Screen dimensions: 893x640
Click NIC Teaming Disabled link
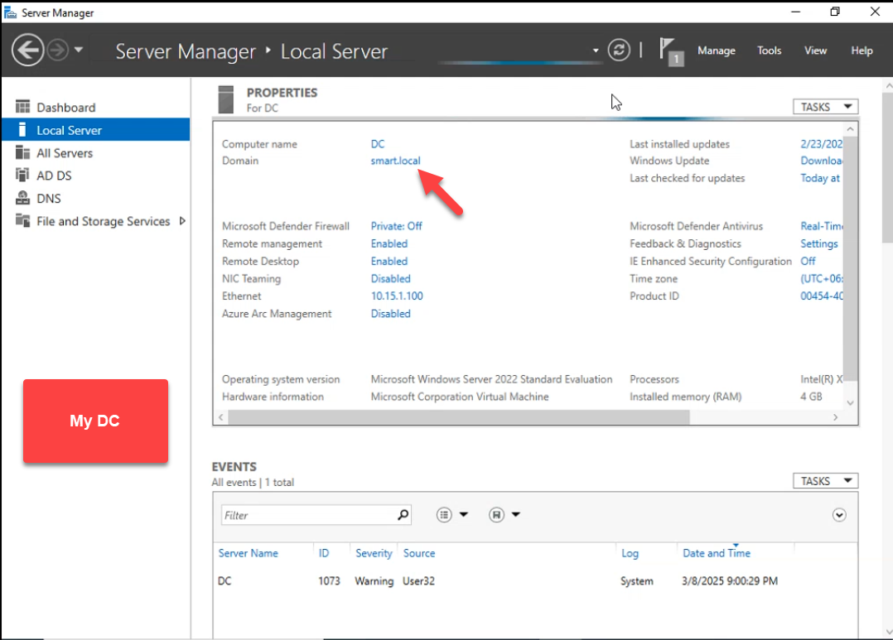(391, 278)
